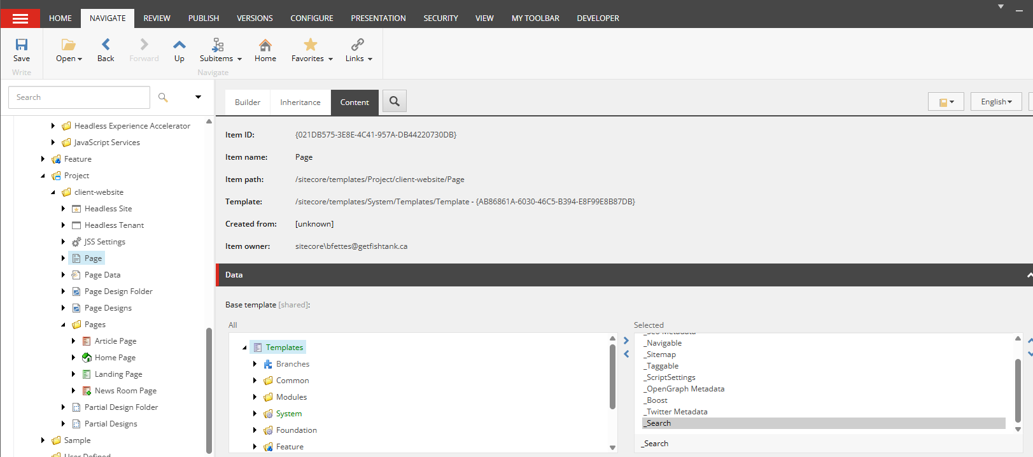
Task: Click the Open folder icon
Action: click(69, 45)
